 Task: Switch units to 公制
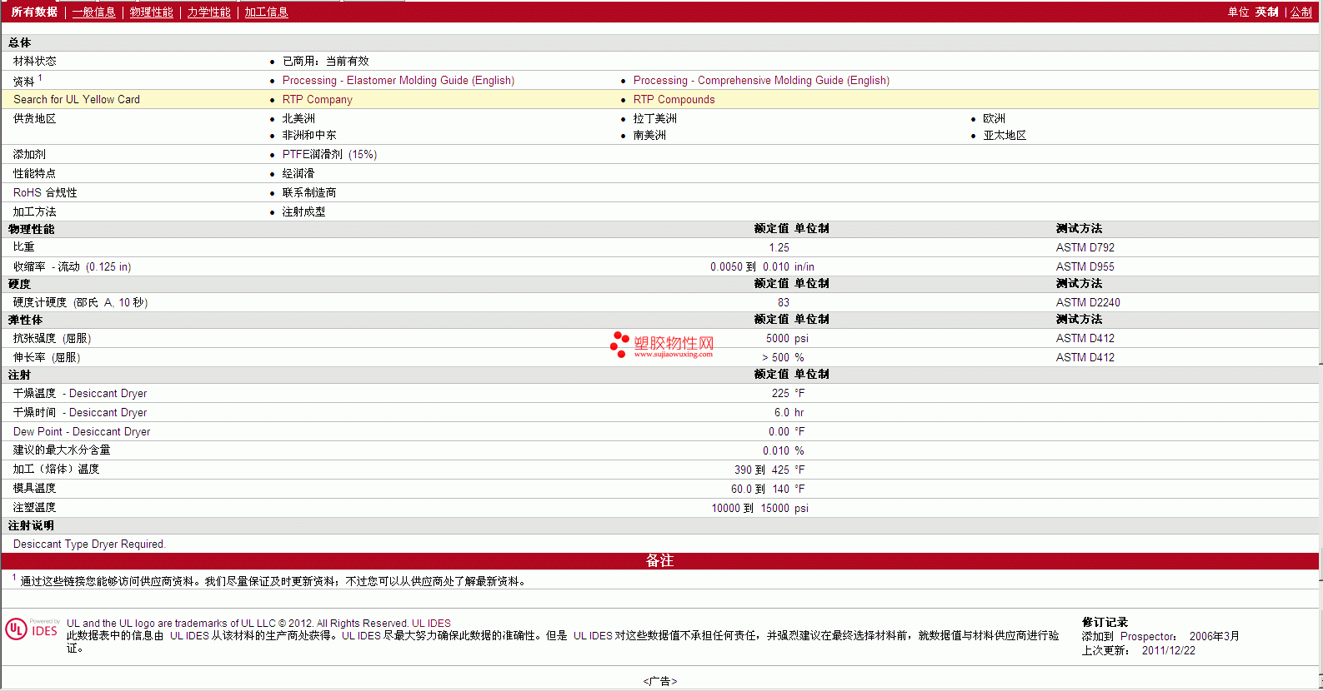click(1301, 12)
